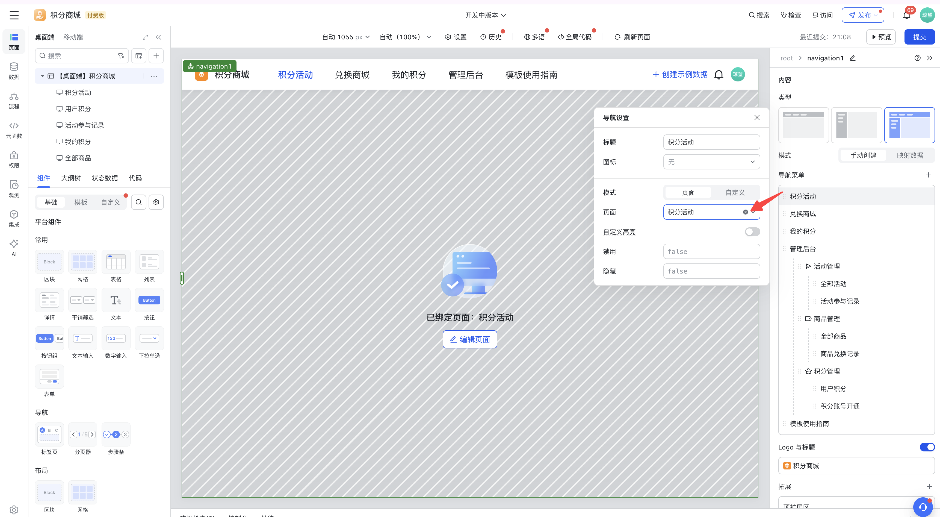The image size is (940, 517).
Task: Choose the side navigation layout type
Action: (x=856, y=125)
